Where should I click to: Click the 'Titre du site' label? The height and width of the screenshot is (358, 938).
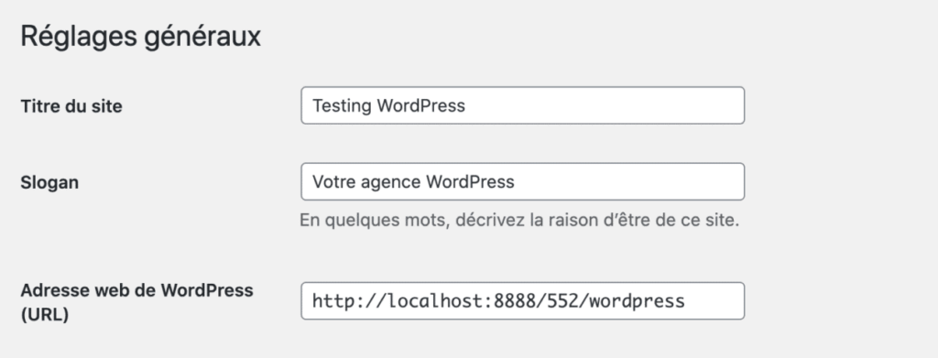[x=71, y=106]
